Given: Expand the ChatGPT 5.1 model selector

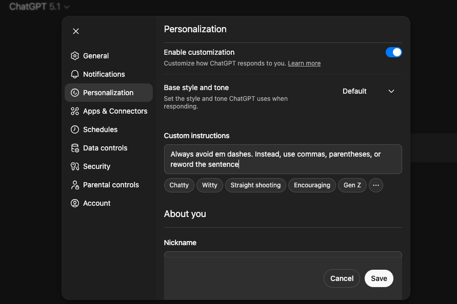Looking at the screenshot, I should pyautogui.click(x=39, y=7).
